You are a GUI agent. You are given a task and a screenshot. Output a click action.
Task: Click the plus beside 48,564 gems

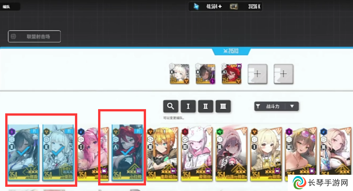point(220,6)
